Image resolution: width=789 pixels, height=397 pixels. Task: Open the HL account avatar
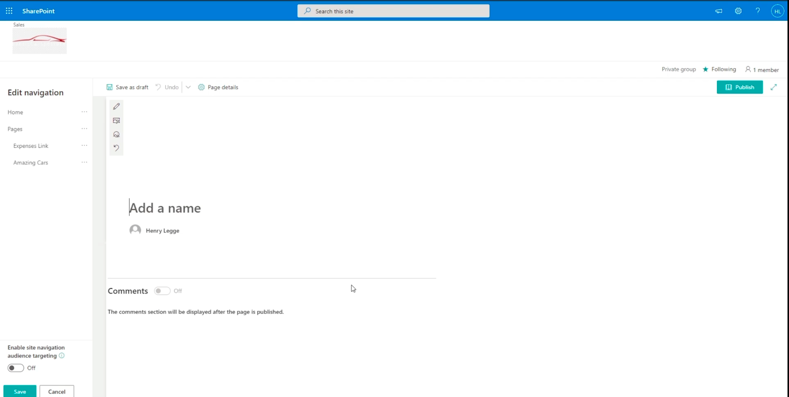[x=777, y=11]
